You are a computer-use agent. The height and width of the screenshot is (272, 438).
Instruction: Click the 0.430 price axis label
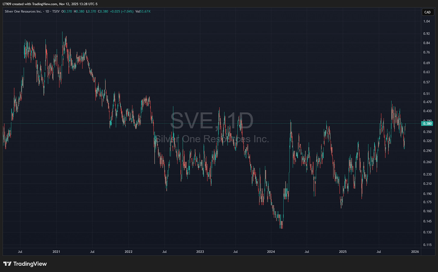[x=427, y=111]
